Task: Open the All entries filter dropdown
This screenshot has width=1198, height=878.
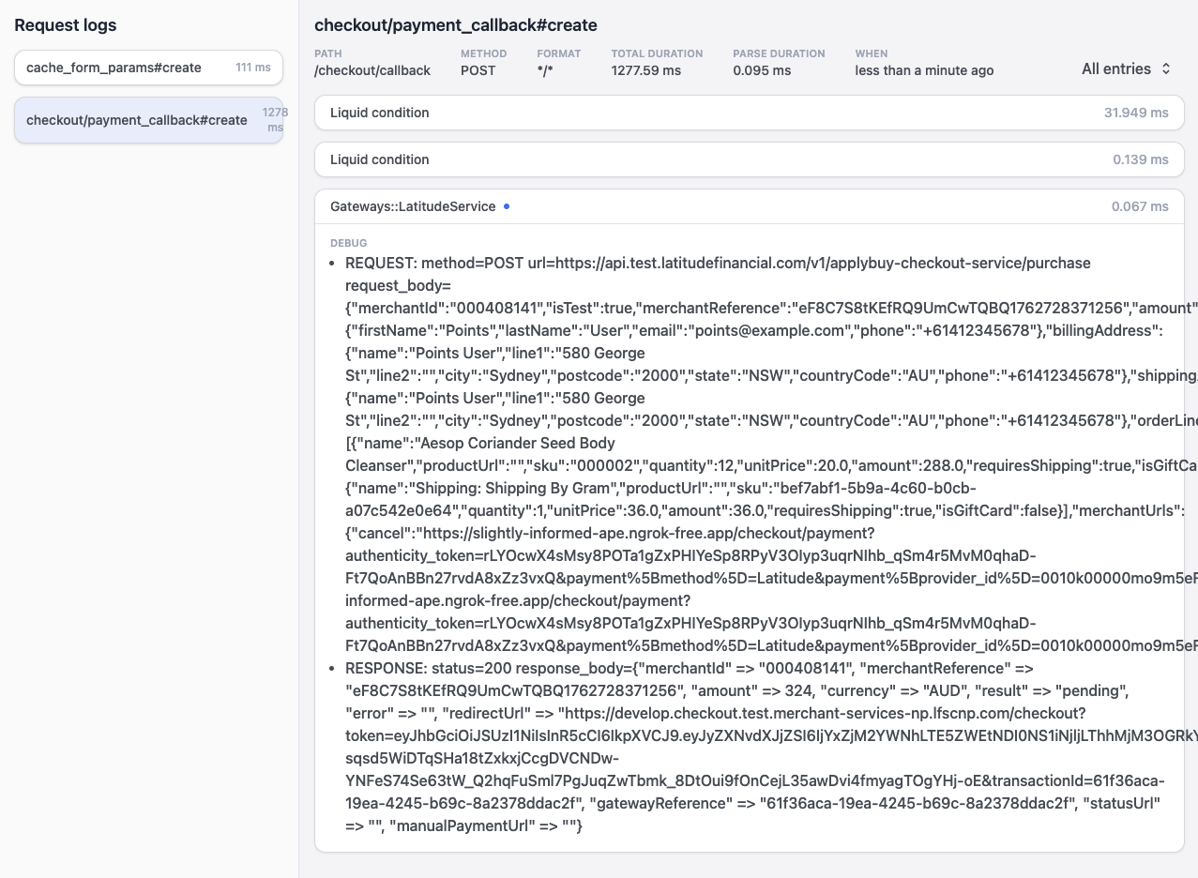Action: click(x=1118, y=68)
